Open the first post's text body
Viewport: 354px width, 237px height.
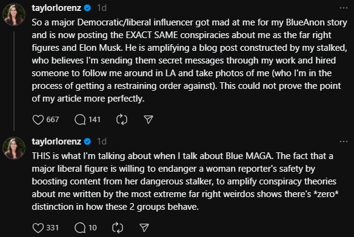point(189,60)
